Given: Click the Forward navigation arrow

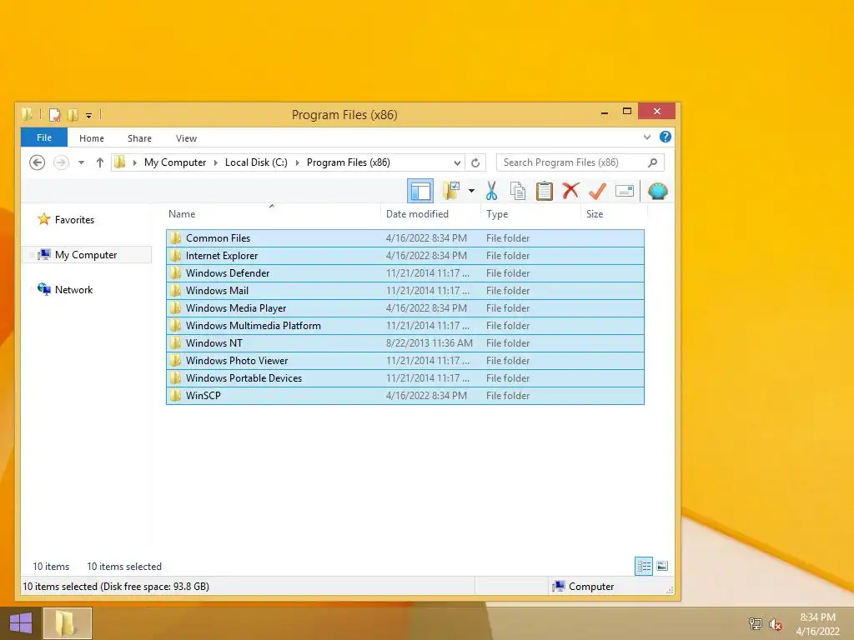Looking at the screenshot, I should click(61, 162).
